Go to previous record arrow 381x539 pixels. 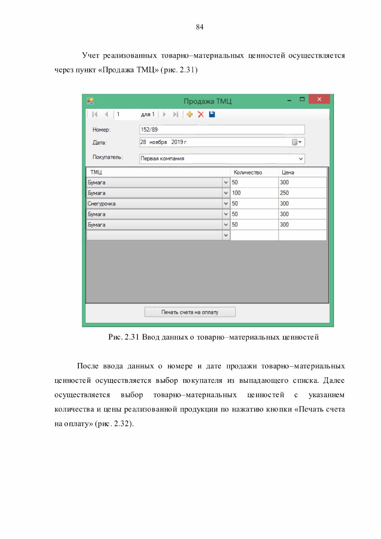[106, 114]
